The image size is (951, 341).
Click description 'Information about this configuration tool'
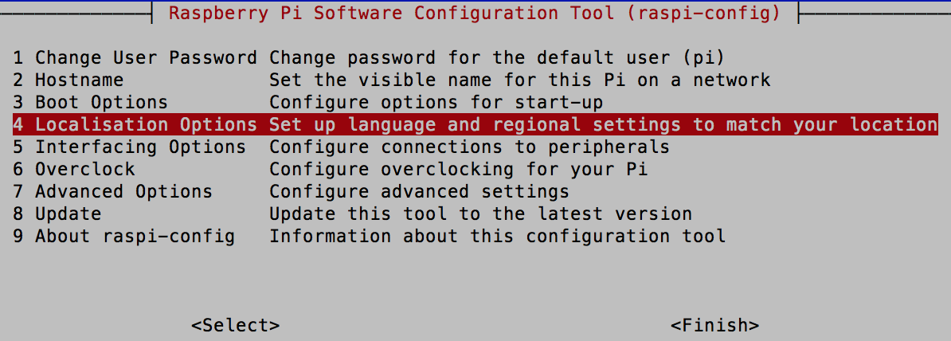(497, 236)
